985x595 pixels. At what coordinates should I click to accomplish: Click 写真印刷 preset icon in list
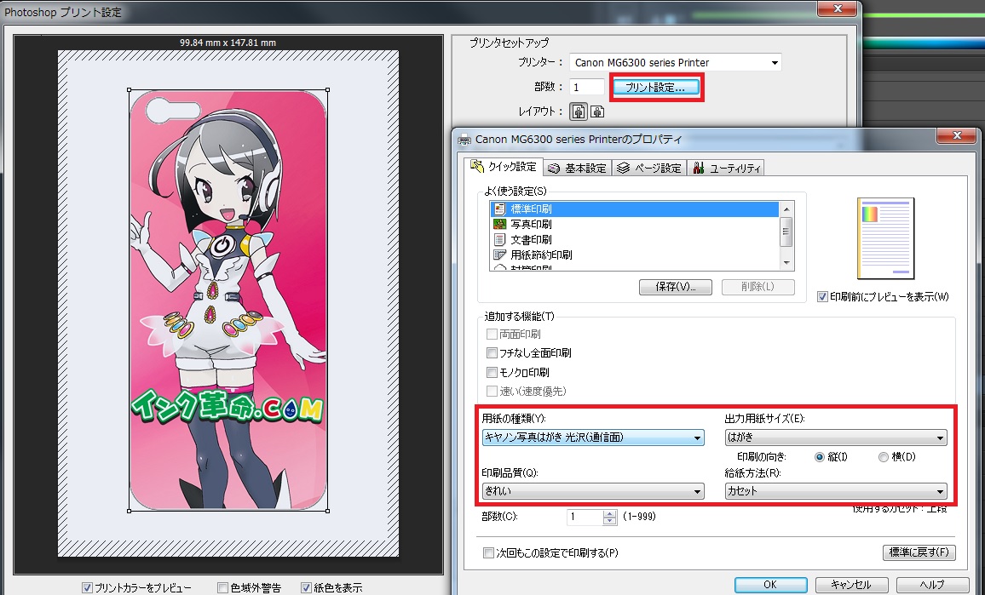point(499,224)
